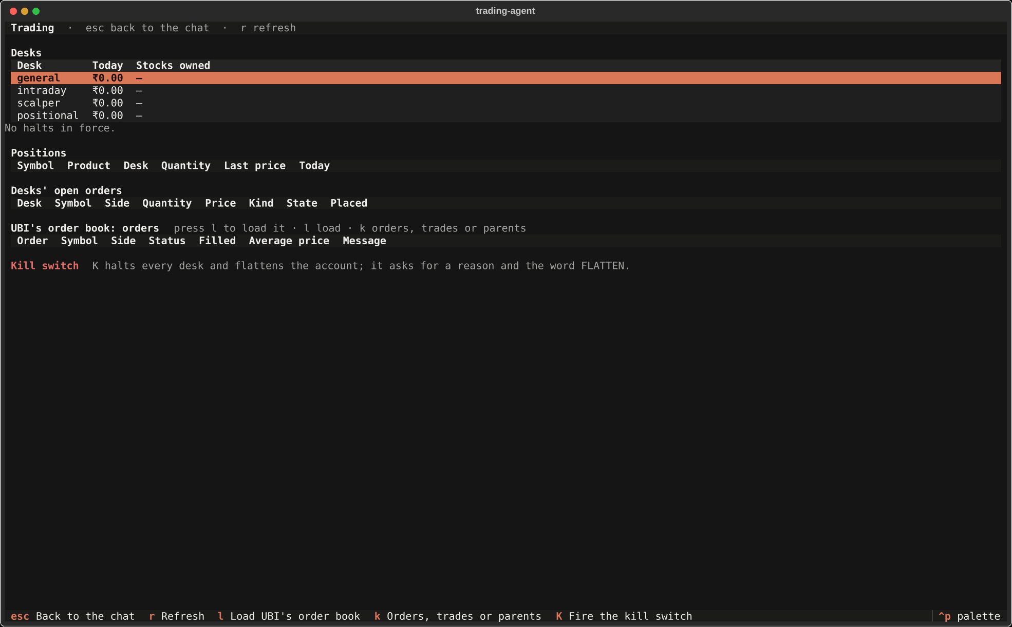
Task: Click the 'Stocks owned' column header
Action: pos(173,66)
